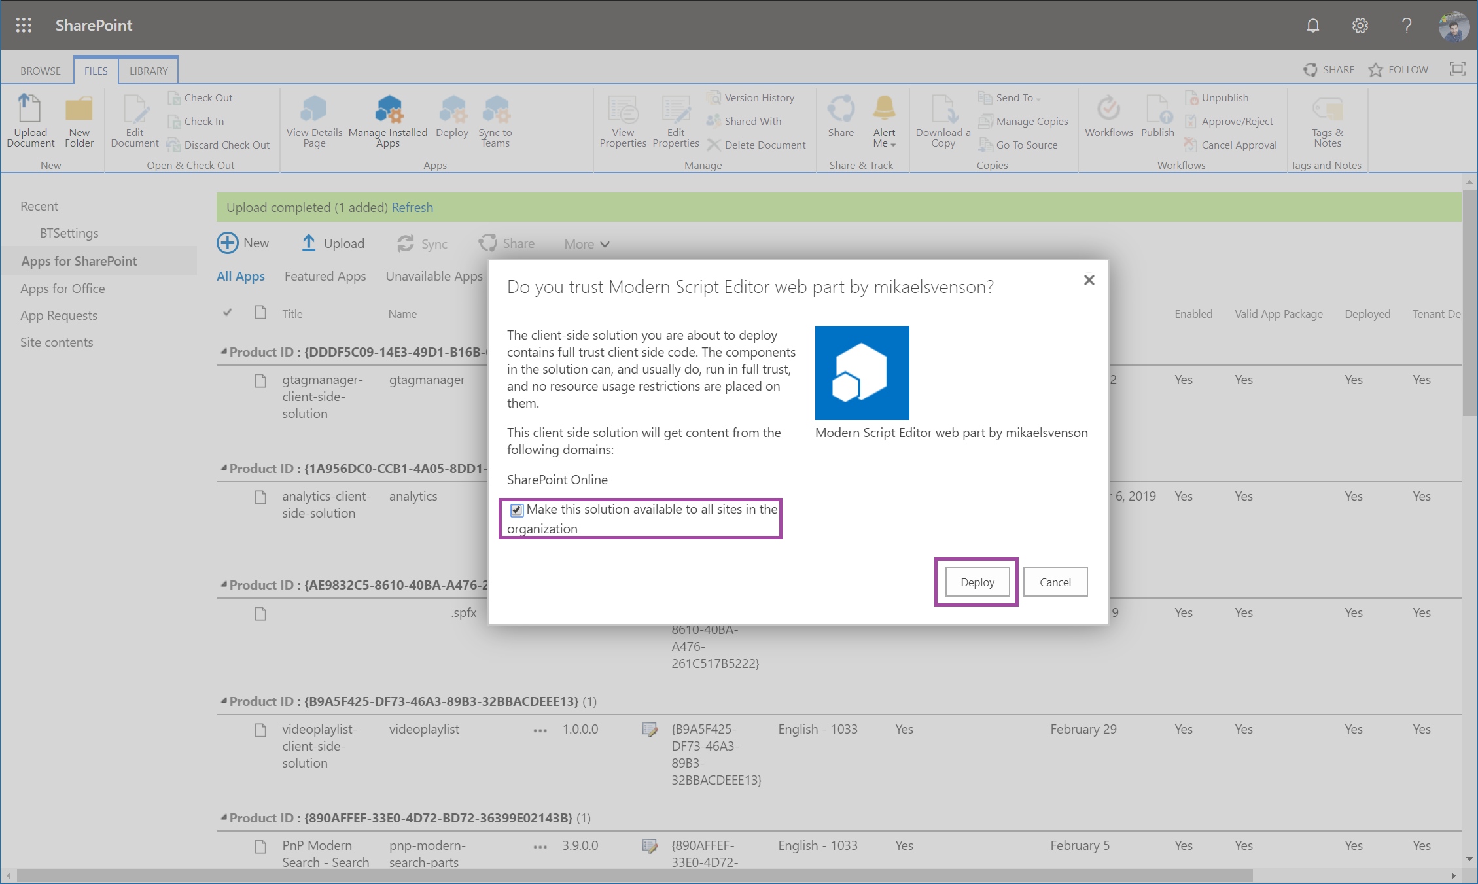The image size is (1478, 884).
Task: Collapse Product ID B9A5F425 group
Action: click(224, 701)
